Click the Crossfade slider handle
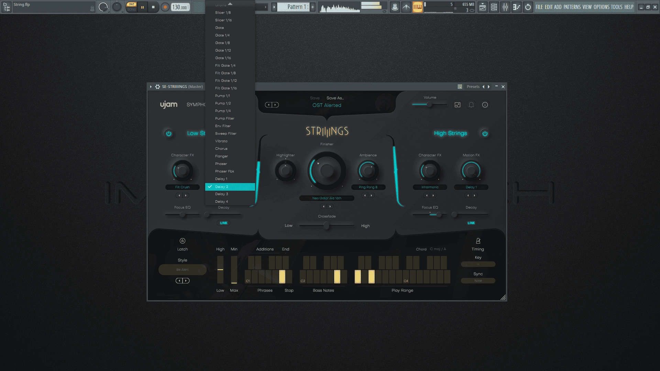Viewport: 660px width, 371px height. tap(327, 226)
